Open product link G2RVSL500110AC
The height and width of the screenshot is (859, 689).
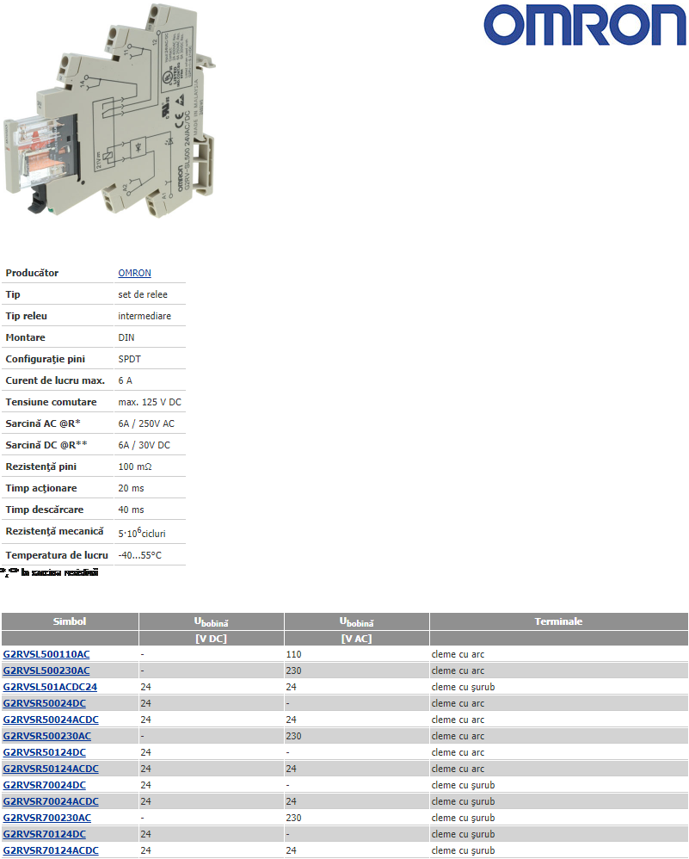pyautogui.click(x=46, y=654)
